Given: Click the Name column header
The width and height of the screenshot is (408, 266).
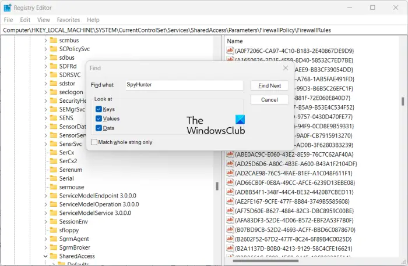Looking at the screenshot, I should 235,41.
